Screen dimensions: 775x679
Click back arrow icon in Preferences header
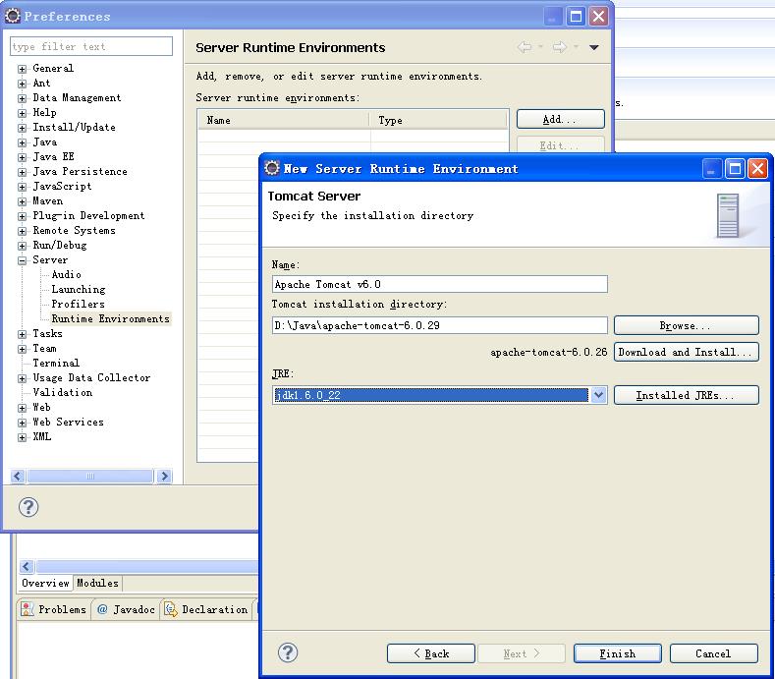(525, 47)
